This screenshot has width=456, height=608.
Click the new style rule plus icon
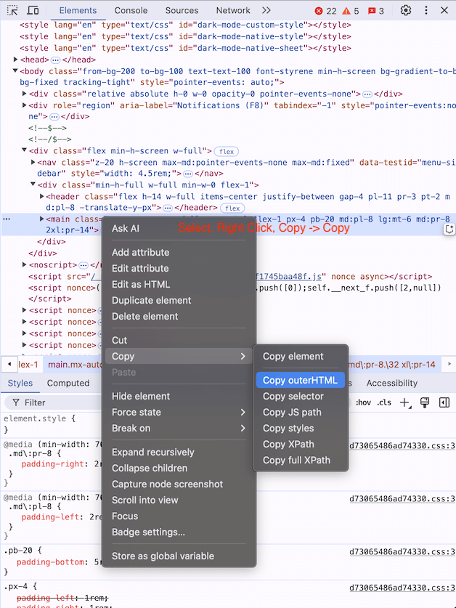click(405, 402)
